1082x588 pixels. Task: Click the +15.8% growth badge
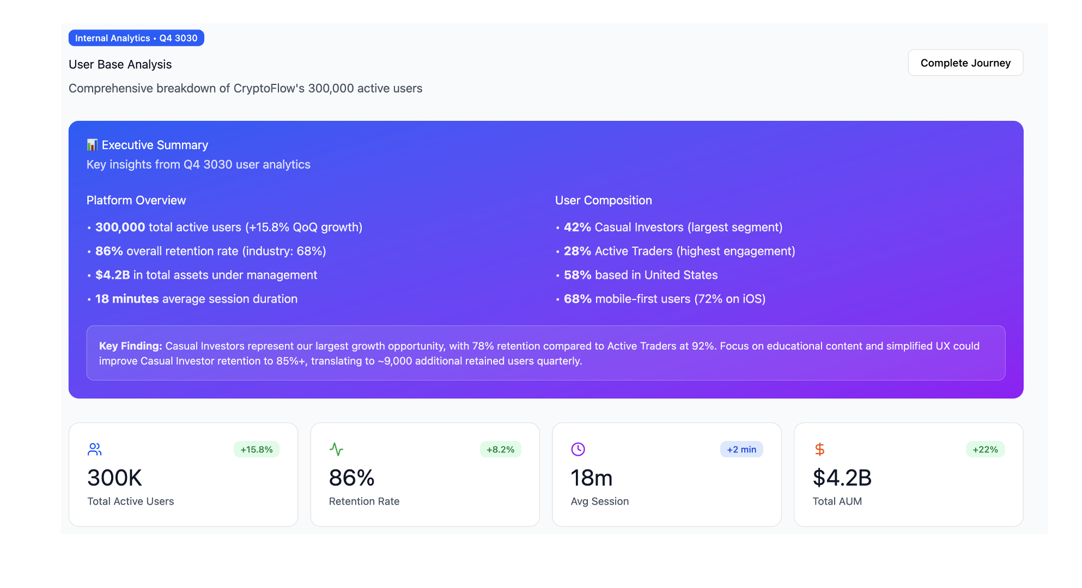tap(257, 449)
